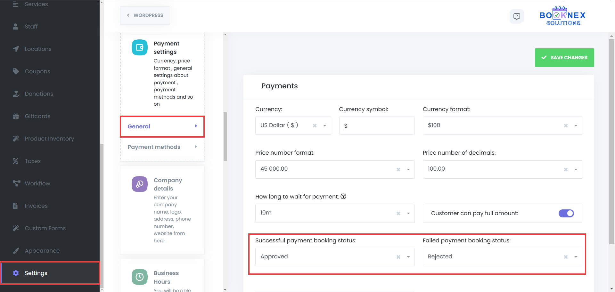Click the Company details icon
This screenshot has height=292, width=615.
pos(139,184)
